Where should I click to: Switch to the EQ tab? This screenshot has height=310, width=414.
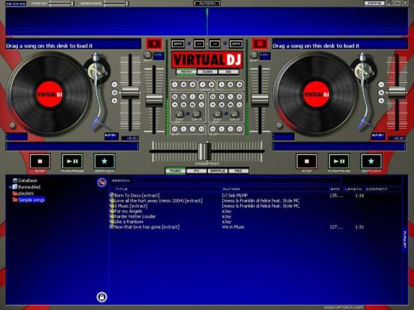[x=229, y=72]
